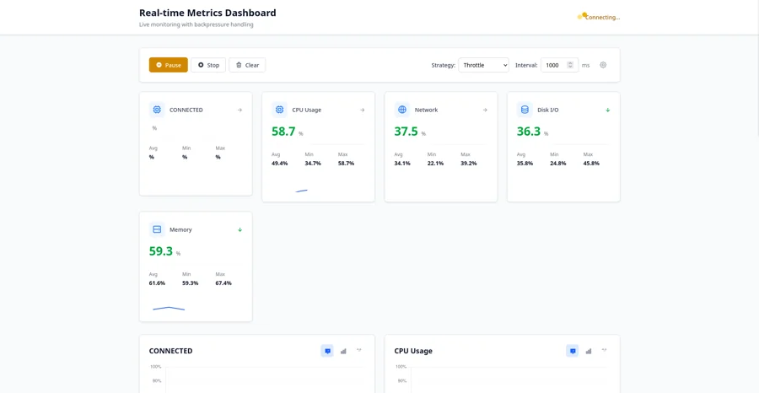Click the CPU Usage average 49.4%
Screen dimensions: 759x393
[280, 164]
